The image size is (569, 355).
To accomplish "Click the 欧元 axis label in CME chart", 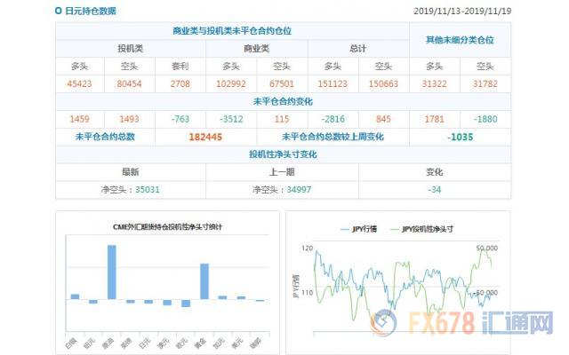I will tap(181, 343).
